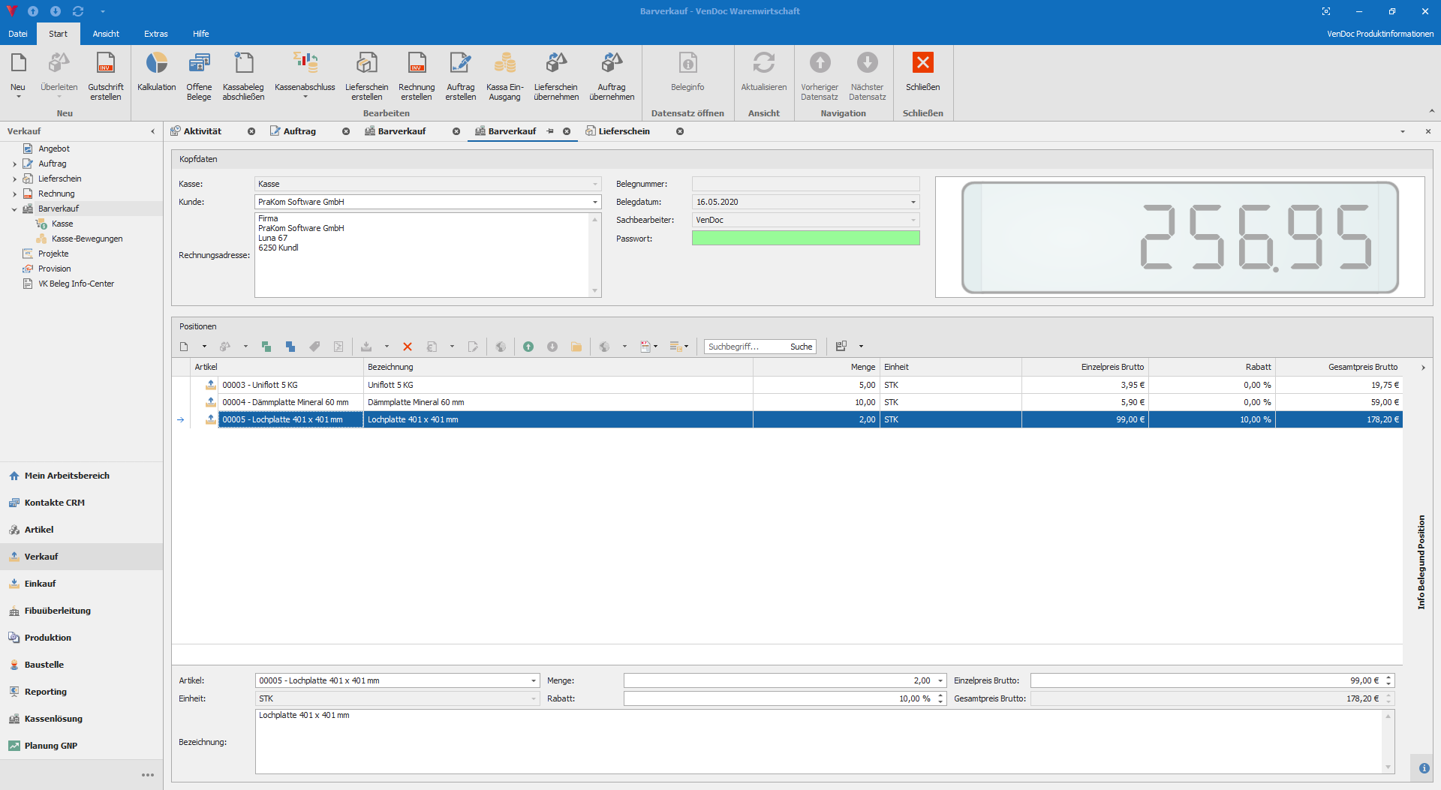Pin the active Barverkauf tab
Screen dimensions: 1441x790
click(550, 131)
